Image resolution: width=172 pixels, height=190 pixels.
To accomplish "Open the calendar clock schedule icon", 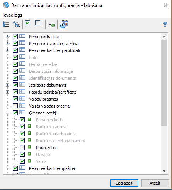I will click(x=64, y=24).
